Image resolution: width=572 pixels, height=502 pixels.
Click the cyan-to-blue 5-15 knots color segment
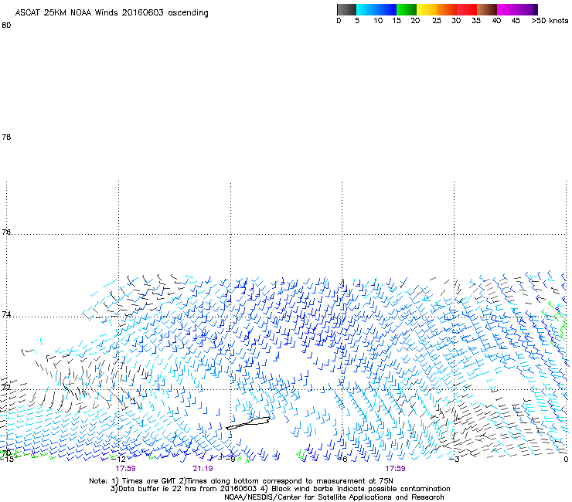coord(376,9)
